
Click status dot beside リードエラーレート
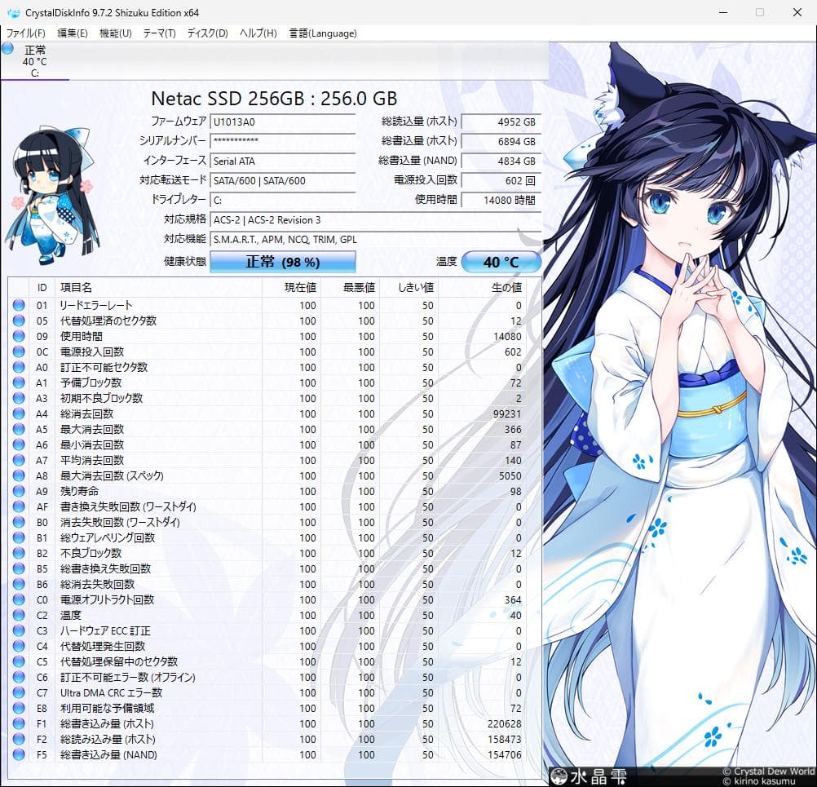pos(18,305)
